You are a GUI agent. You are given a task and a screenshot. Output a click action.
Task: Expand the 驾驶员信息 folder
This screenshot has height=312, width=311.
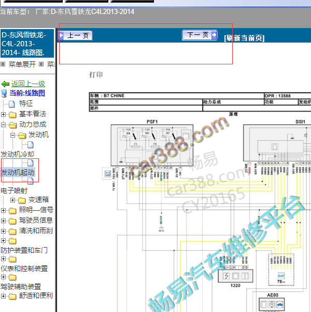3,221
